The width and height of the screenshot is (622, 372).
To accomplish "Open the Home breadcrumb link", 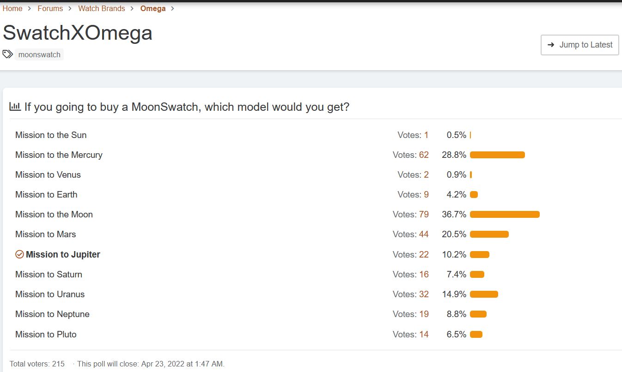I will [x=12, y=8].
